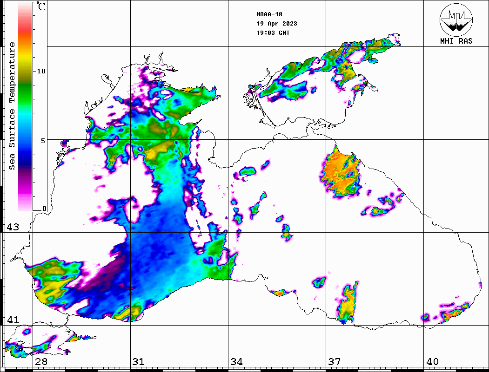Viewport: 489px width, 372px height.
Task: Pick the pale pink band near 0 on the scale
Action: click(25, 204)
